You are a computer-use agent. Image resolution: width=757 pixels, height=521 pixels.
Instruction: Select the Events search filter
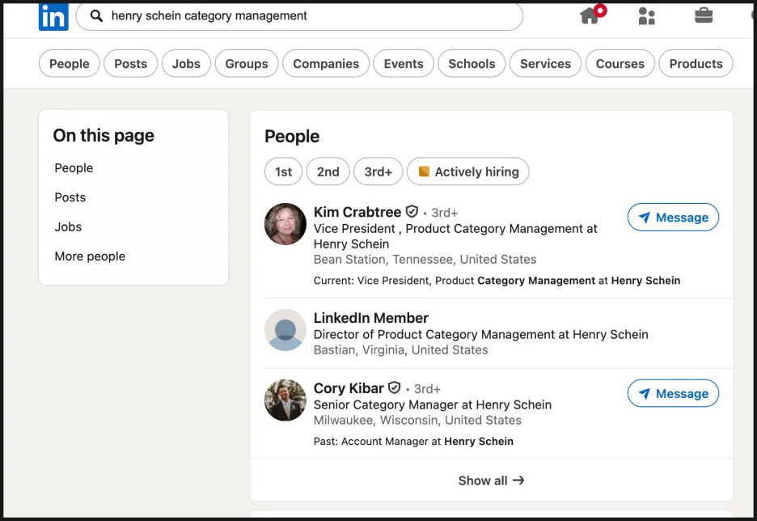(x=404, y=63)
